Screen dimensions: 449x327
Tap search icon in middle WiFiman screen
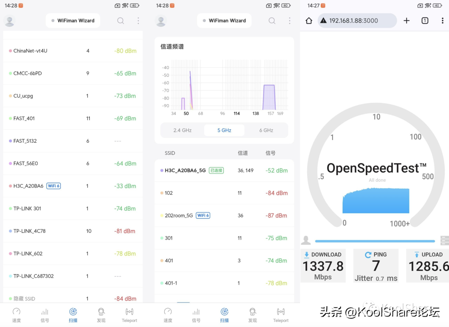pos(272,21)
